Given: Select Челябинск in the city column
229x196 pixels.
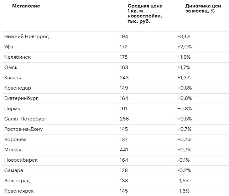Looking at the screenshot, I should coord(18,57).
